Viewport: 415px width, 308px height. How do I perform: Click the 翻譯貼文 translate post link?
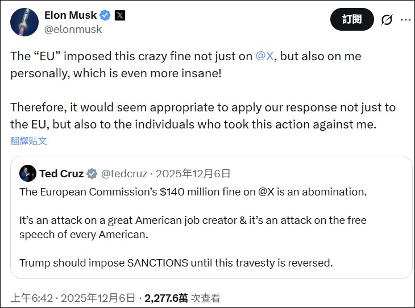click(28, 140)
